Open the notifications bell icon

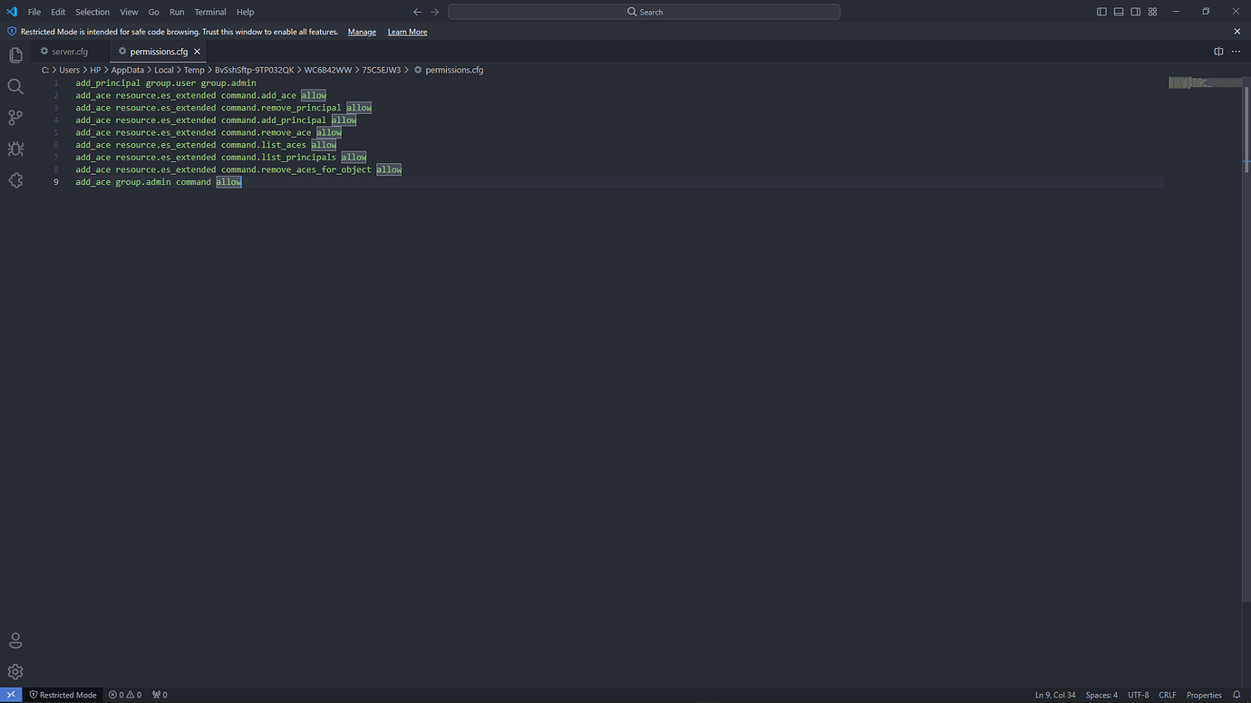point(1236,694)
